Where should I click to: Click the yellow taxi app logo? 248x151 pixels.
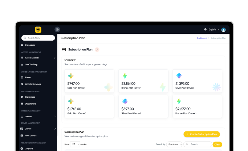click(x=38, y=30)
